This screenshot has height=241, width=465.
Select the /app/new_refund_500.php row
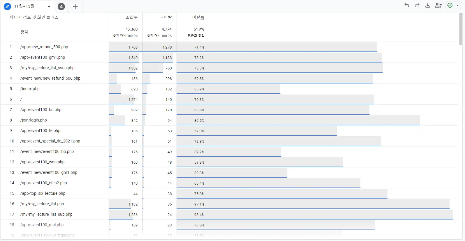coord(44,47)
